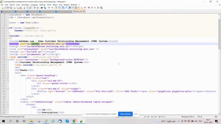Viewport: 221px width, 124px height.
Task: Open the File menu
Action: pyautogui.click(x=2, y=5)
